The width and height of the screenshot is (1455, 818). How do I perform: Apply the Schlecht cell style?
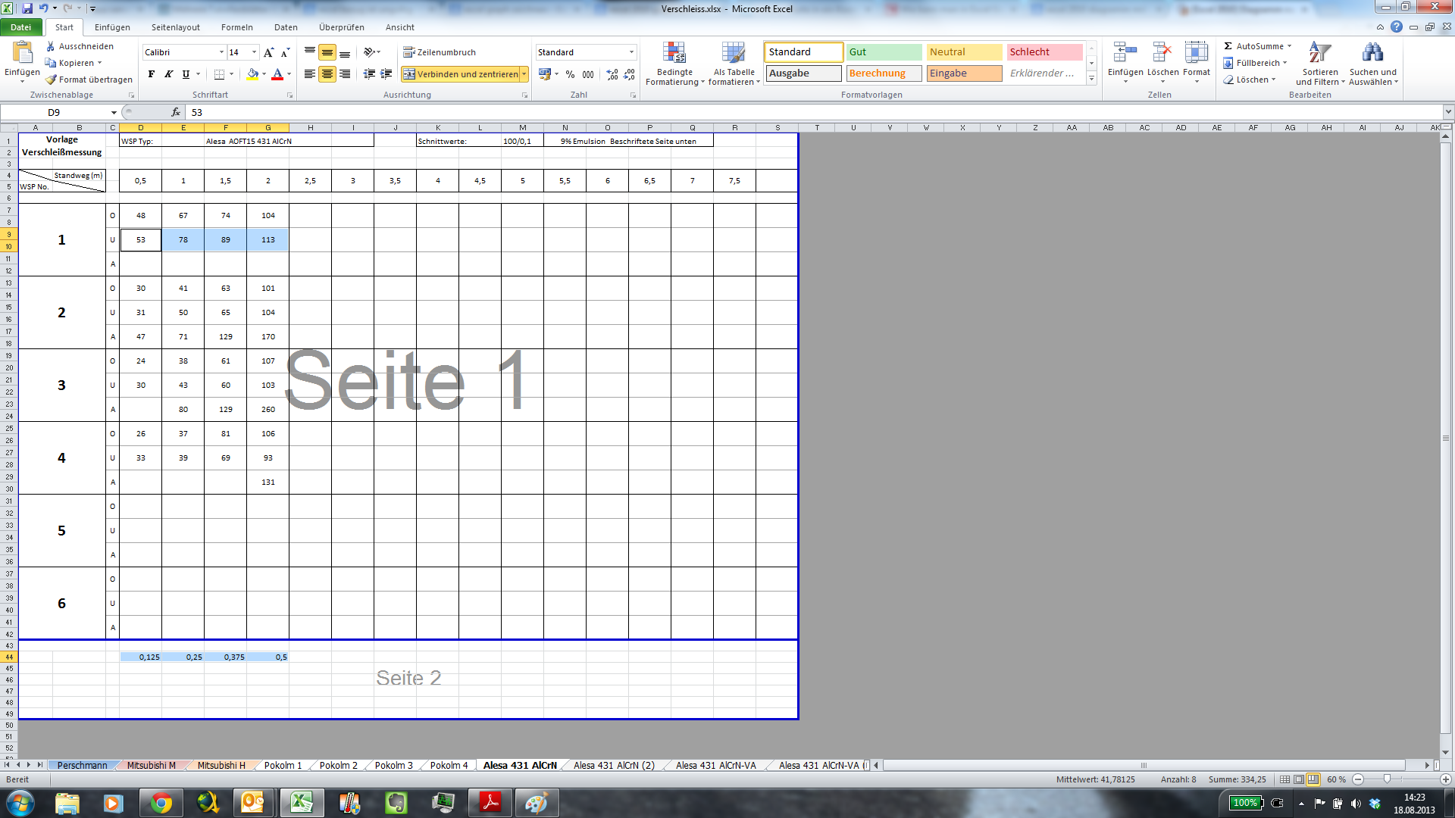click(x=1044, y=52)
